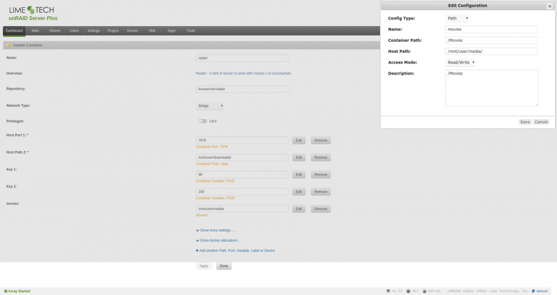This screenshot has width=557, height=295.
Task: Click the container Name field with radarr
Action: coord(242,58)
